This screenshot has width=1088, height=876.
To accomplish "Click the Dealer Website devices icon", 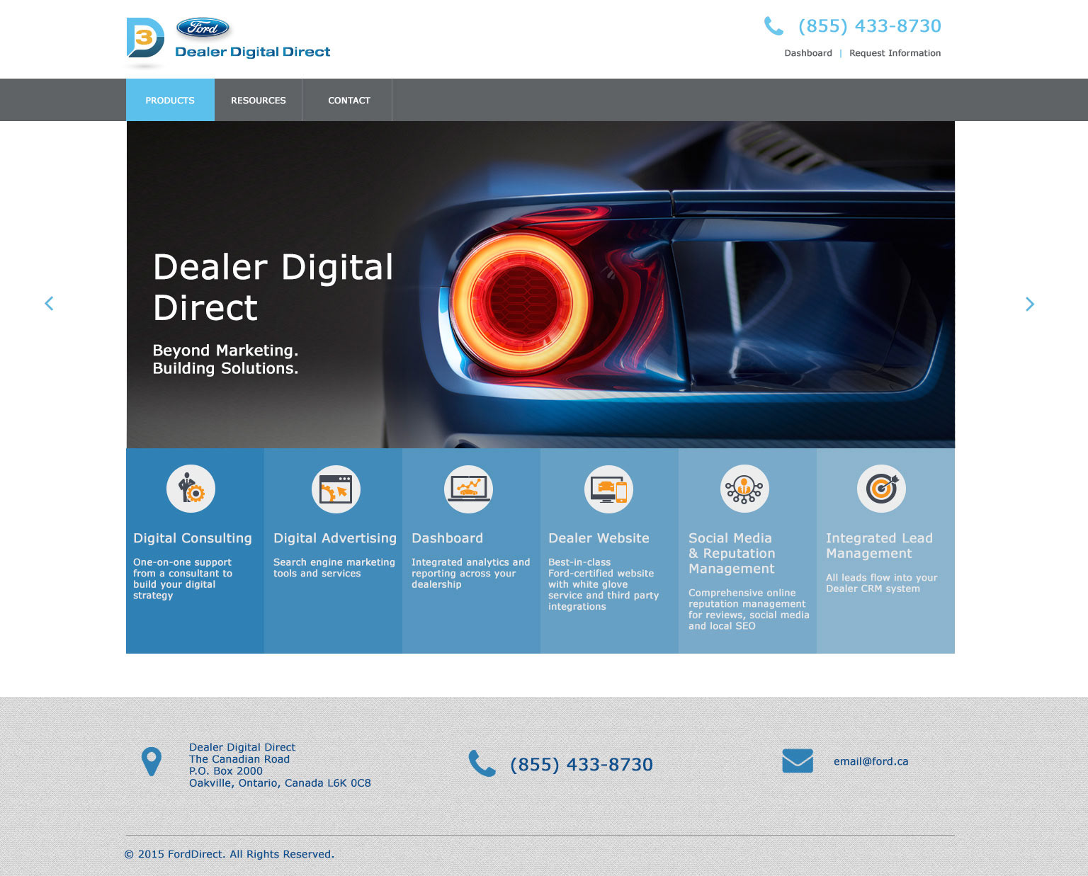I will (x=608, y=489).
